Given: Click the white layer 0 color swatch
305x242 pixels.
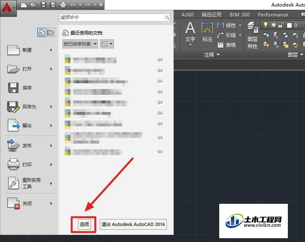Looking at the screenshot, I should (289, 25).
